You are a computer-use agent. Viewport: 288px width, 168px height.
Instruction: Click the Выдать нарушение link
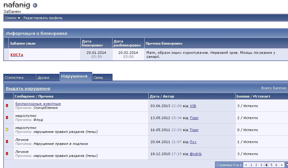coord(28,89)
